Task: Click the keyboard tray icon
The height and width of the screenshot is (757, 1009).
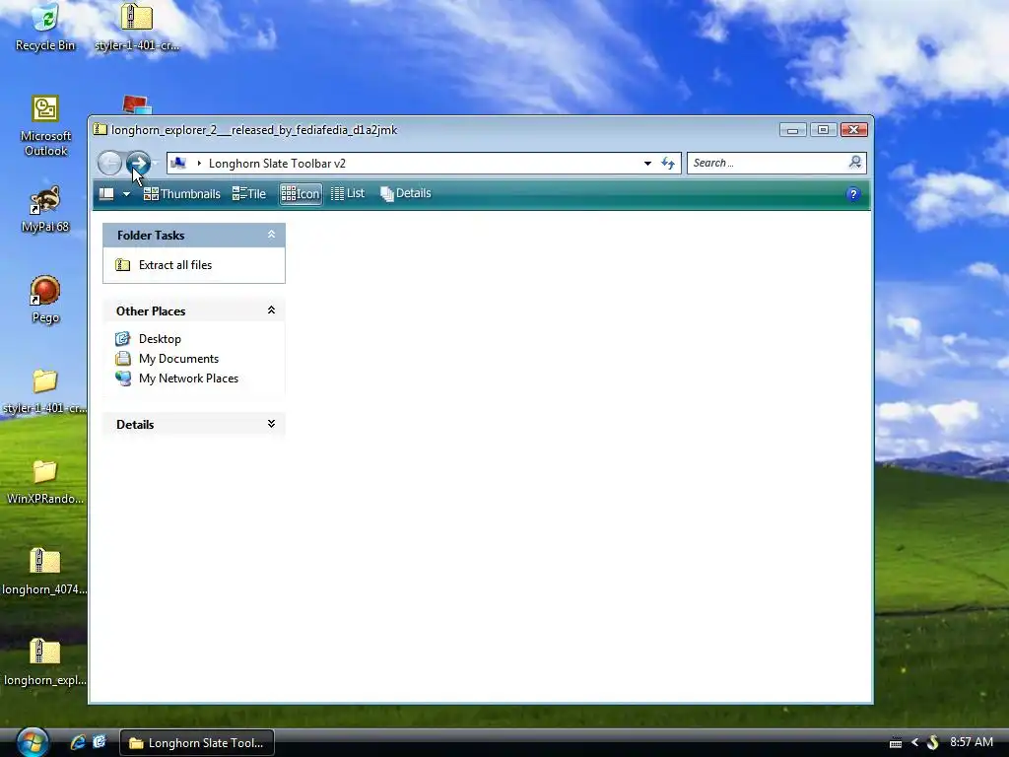Action: 895,743
